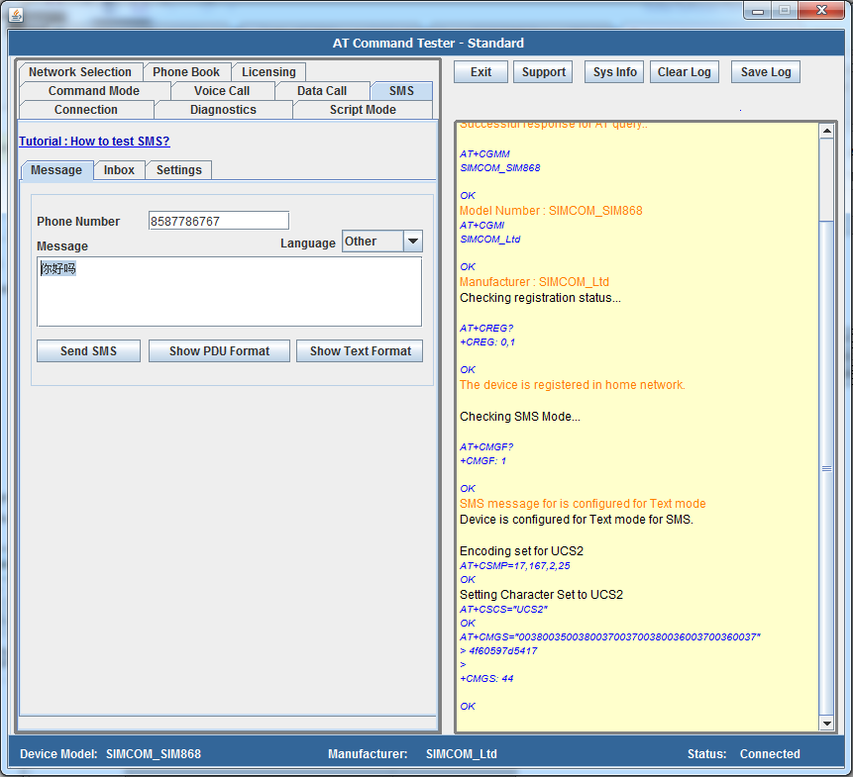Click the Support button
The image size is (853, 777).
543,71
